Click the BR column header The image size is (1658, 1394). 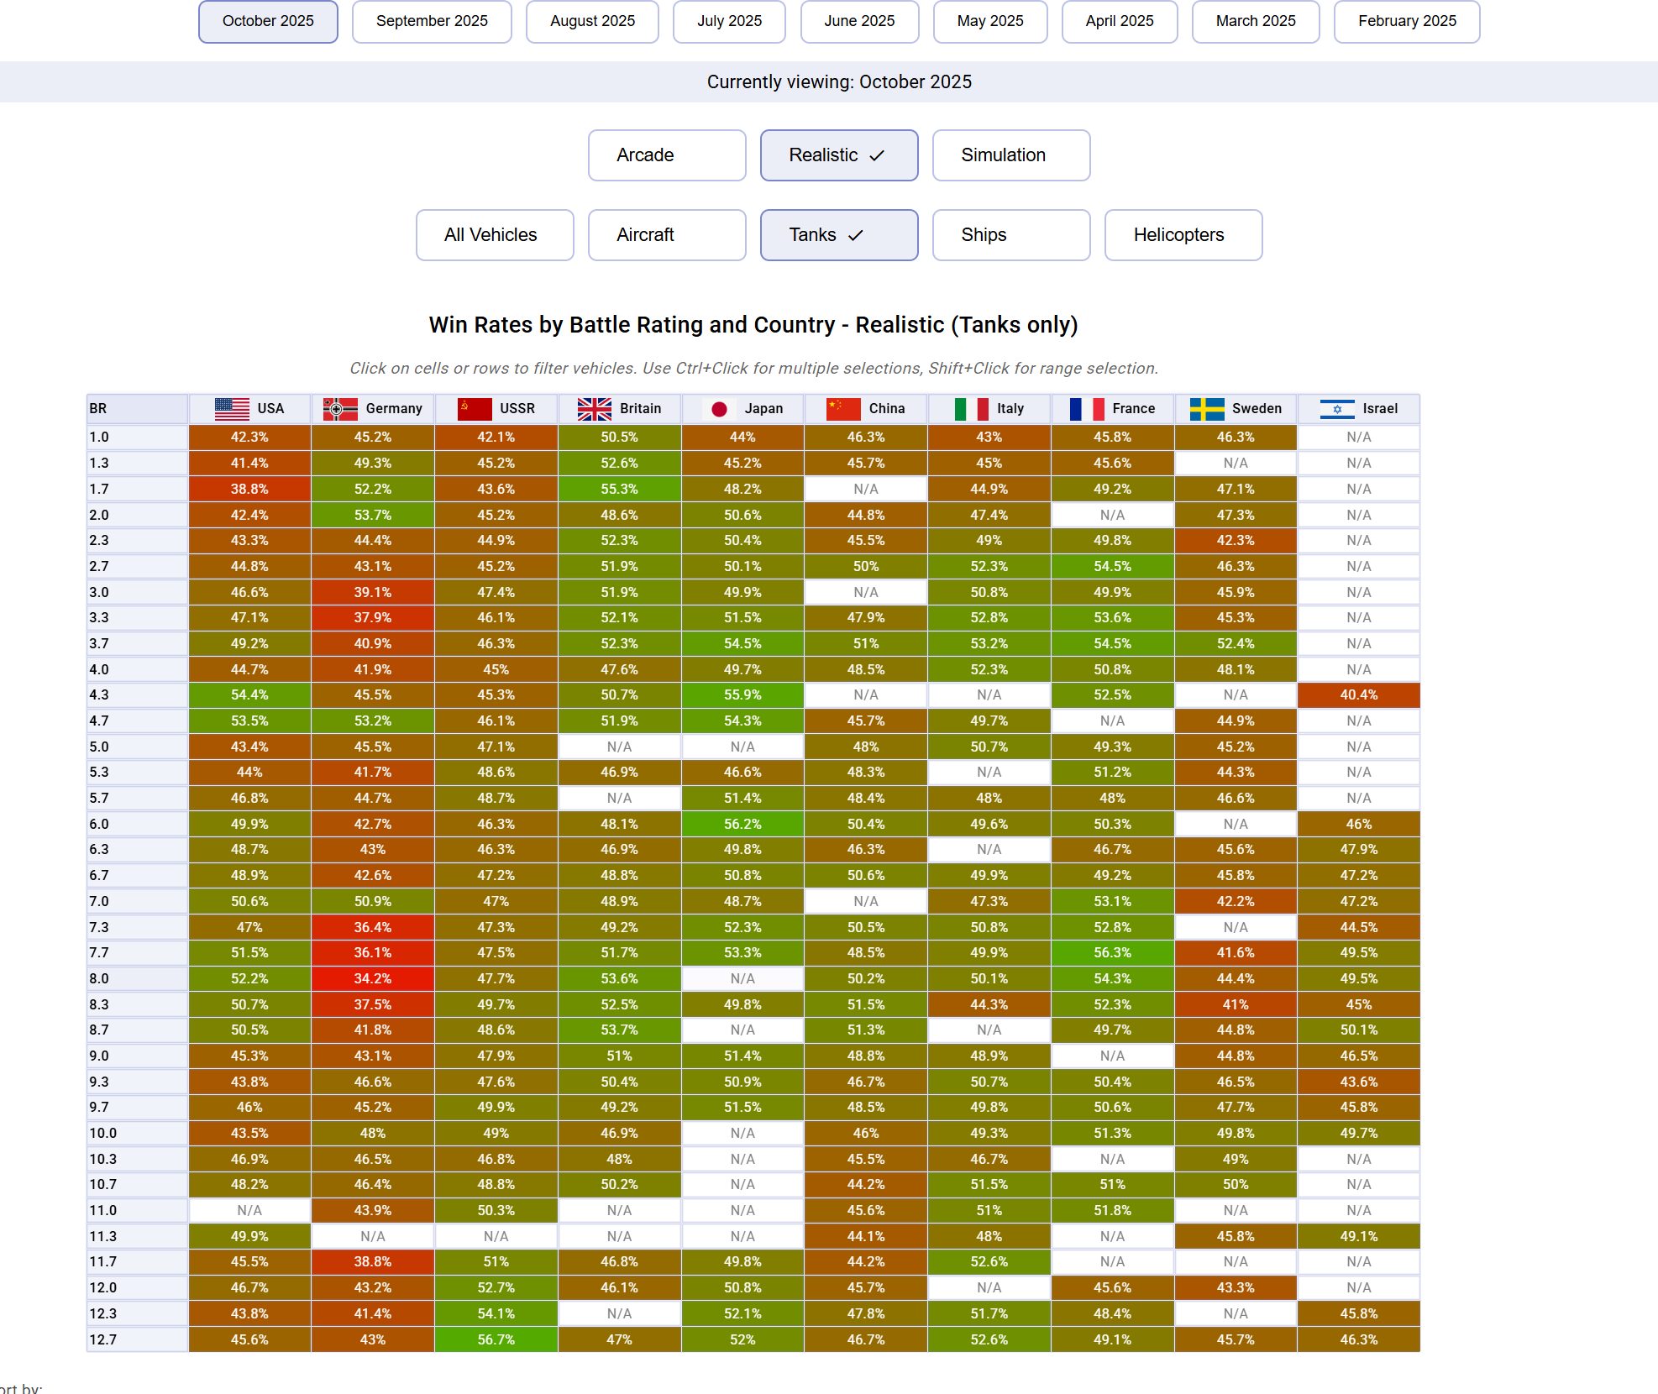pos(137,409)
